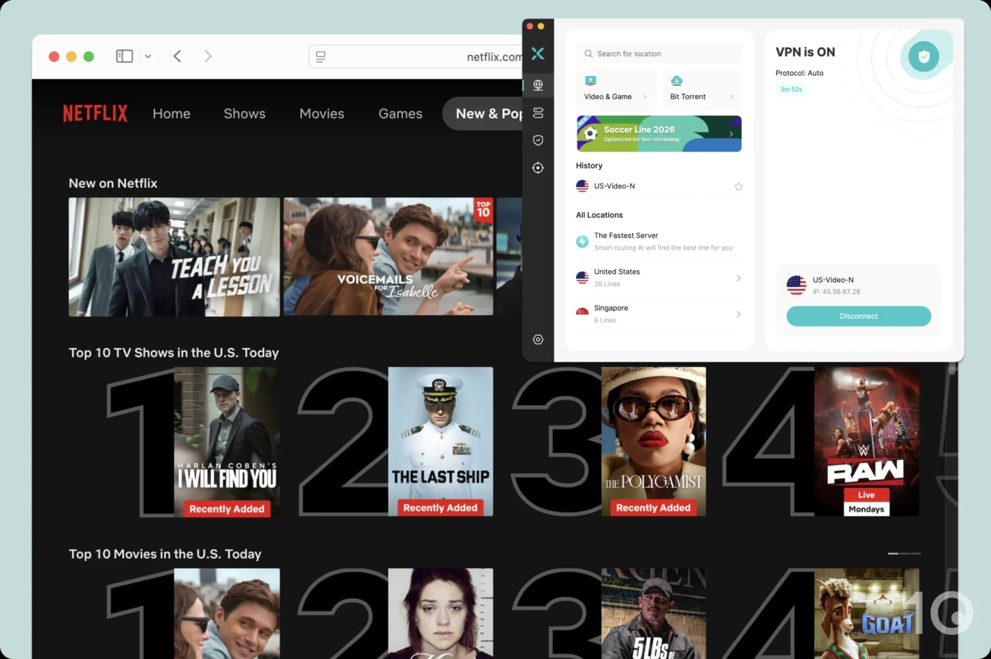Screen dimensions: 991x659
Task: Click the 6 Lines text
Action: point(605,320)
